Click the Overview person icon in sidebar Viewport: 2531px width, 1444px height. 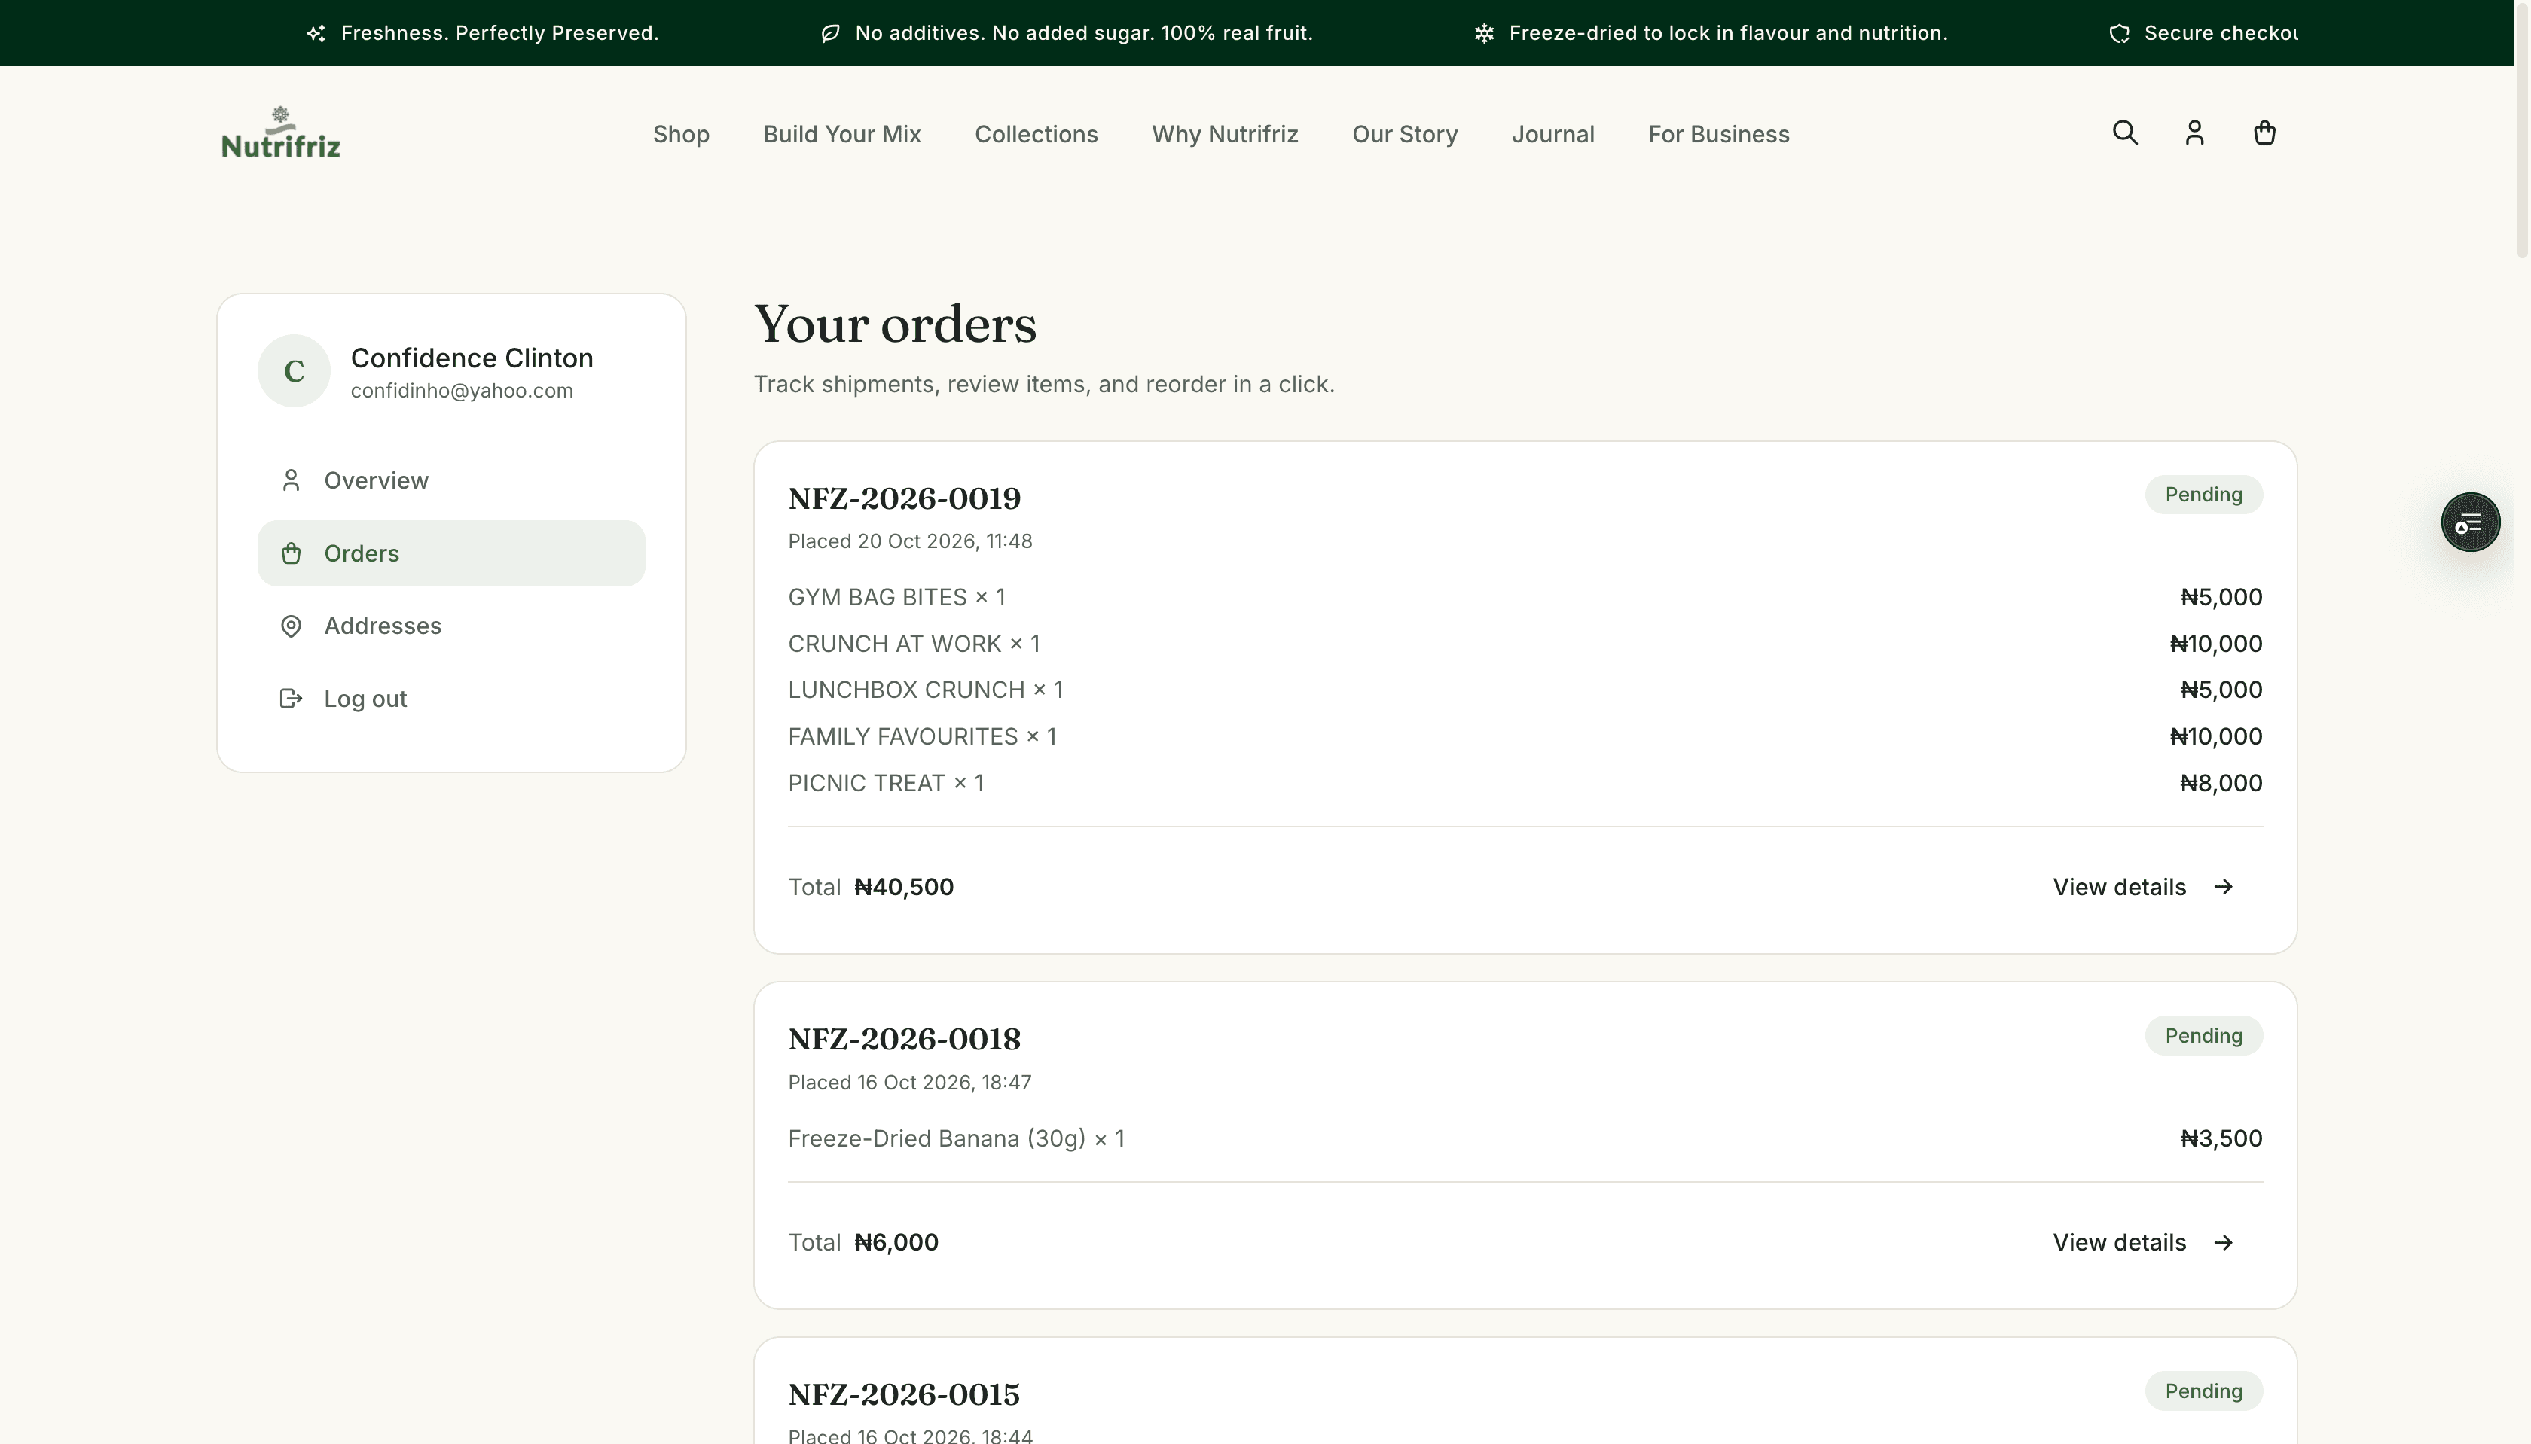(291, 480)
